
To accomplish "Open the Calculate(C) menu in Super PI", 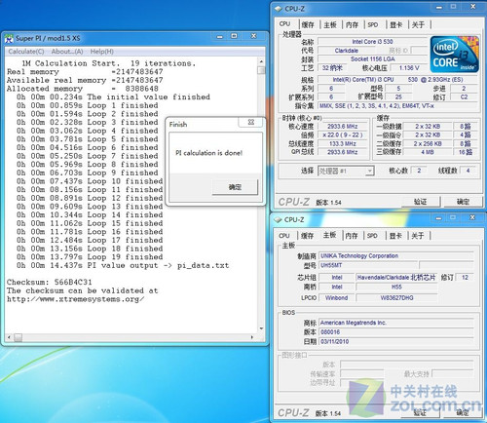I will (26, 52).
